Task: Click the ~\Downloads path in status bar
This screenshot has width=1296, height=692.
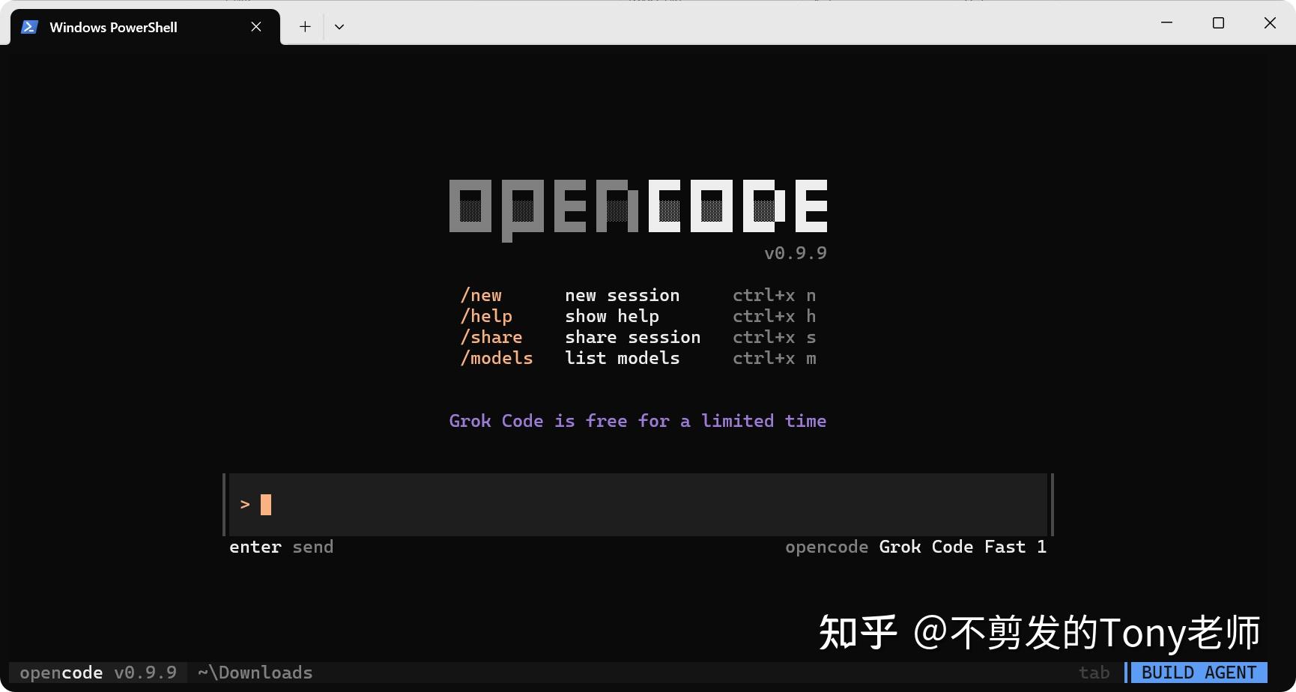Action: coord(255,672)
